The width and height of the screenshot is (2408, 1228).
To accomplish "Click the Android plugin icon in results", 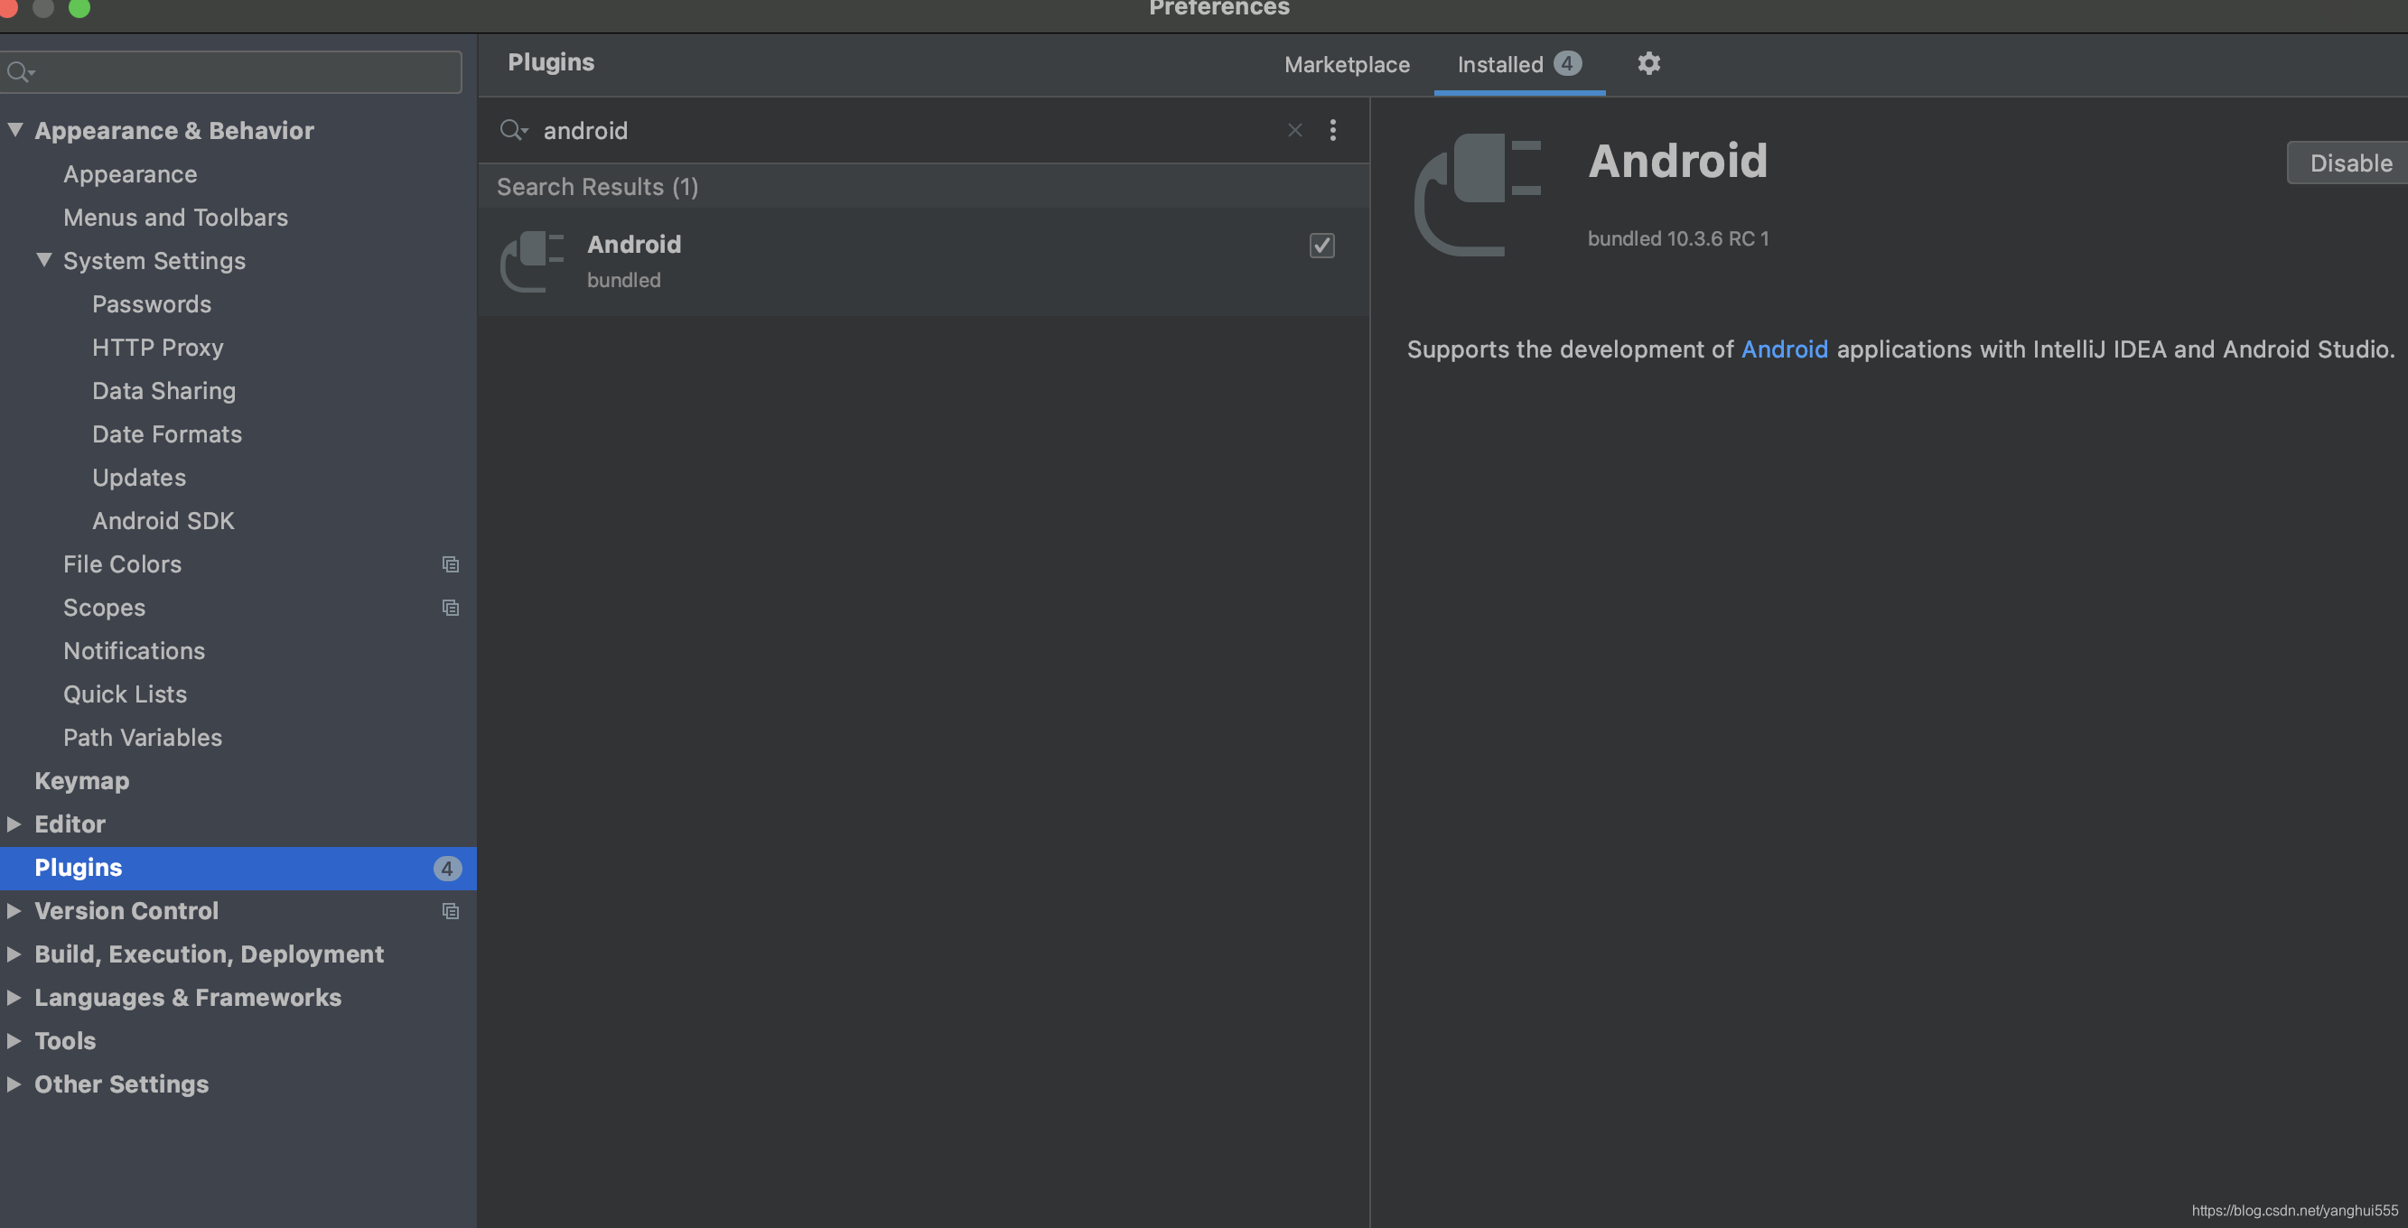I will pyautogui.click(x=532, y=261).
